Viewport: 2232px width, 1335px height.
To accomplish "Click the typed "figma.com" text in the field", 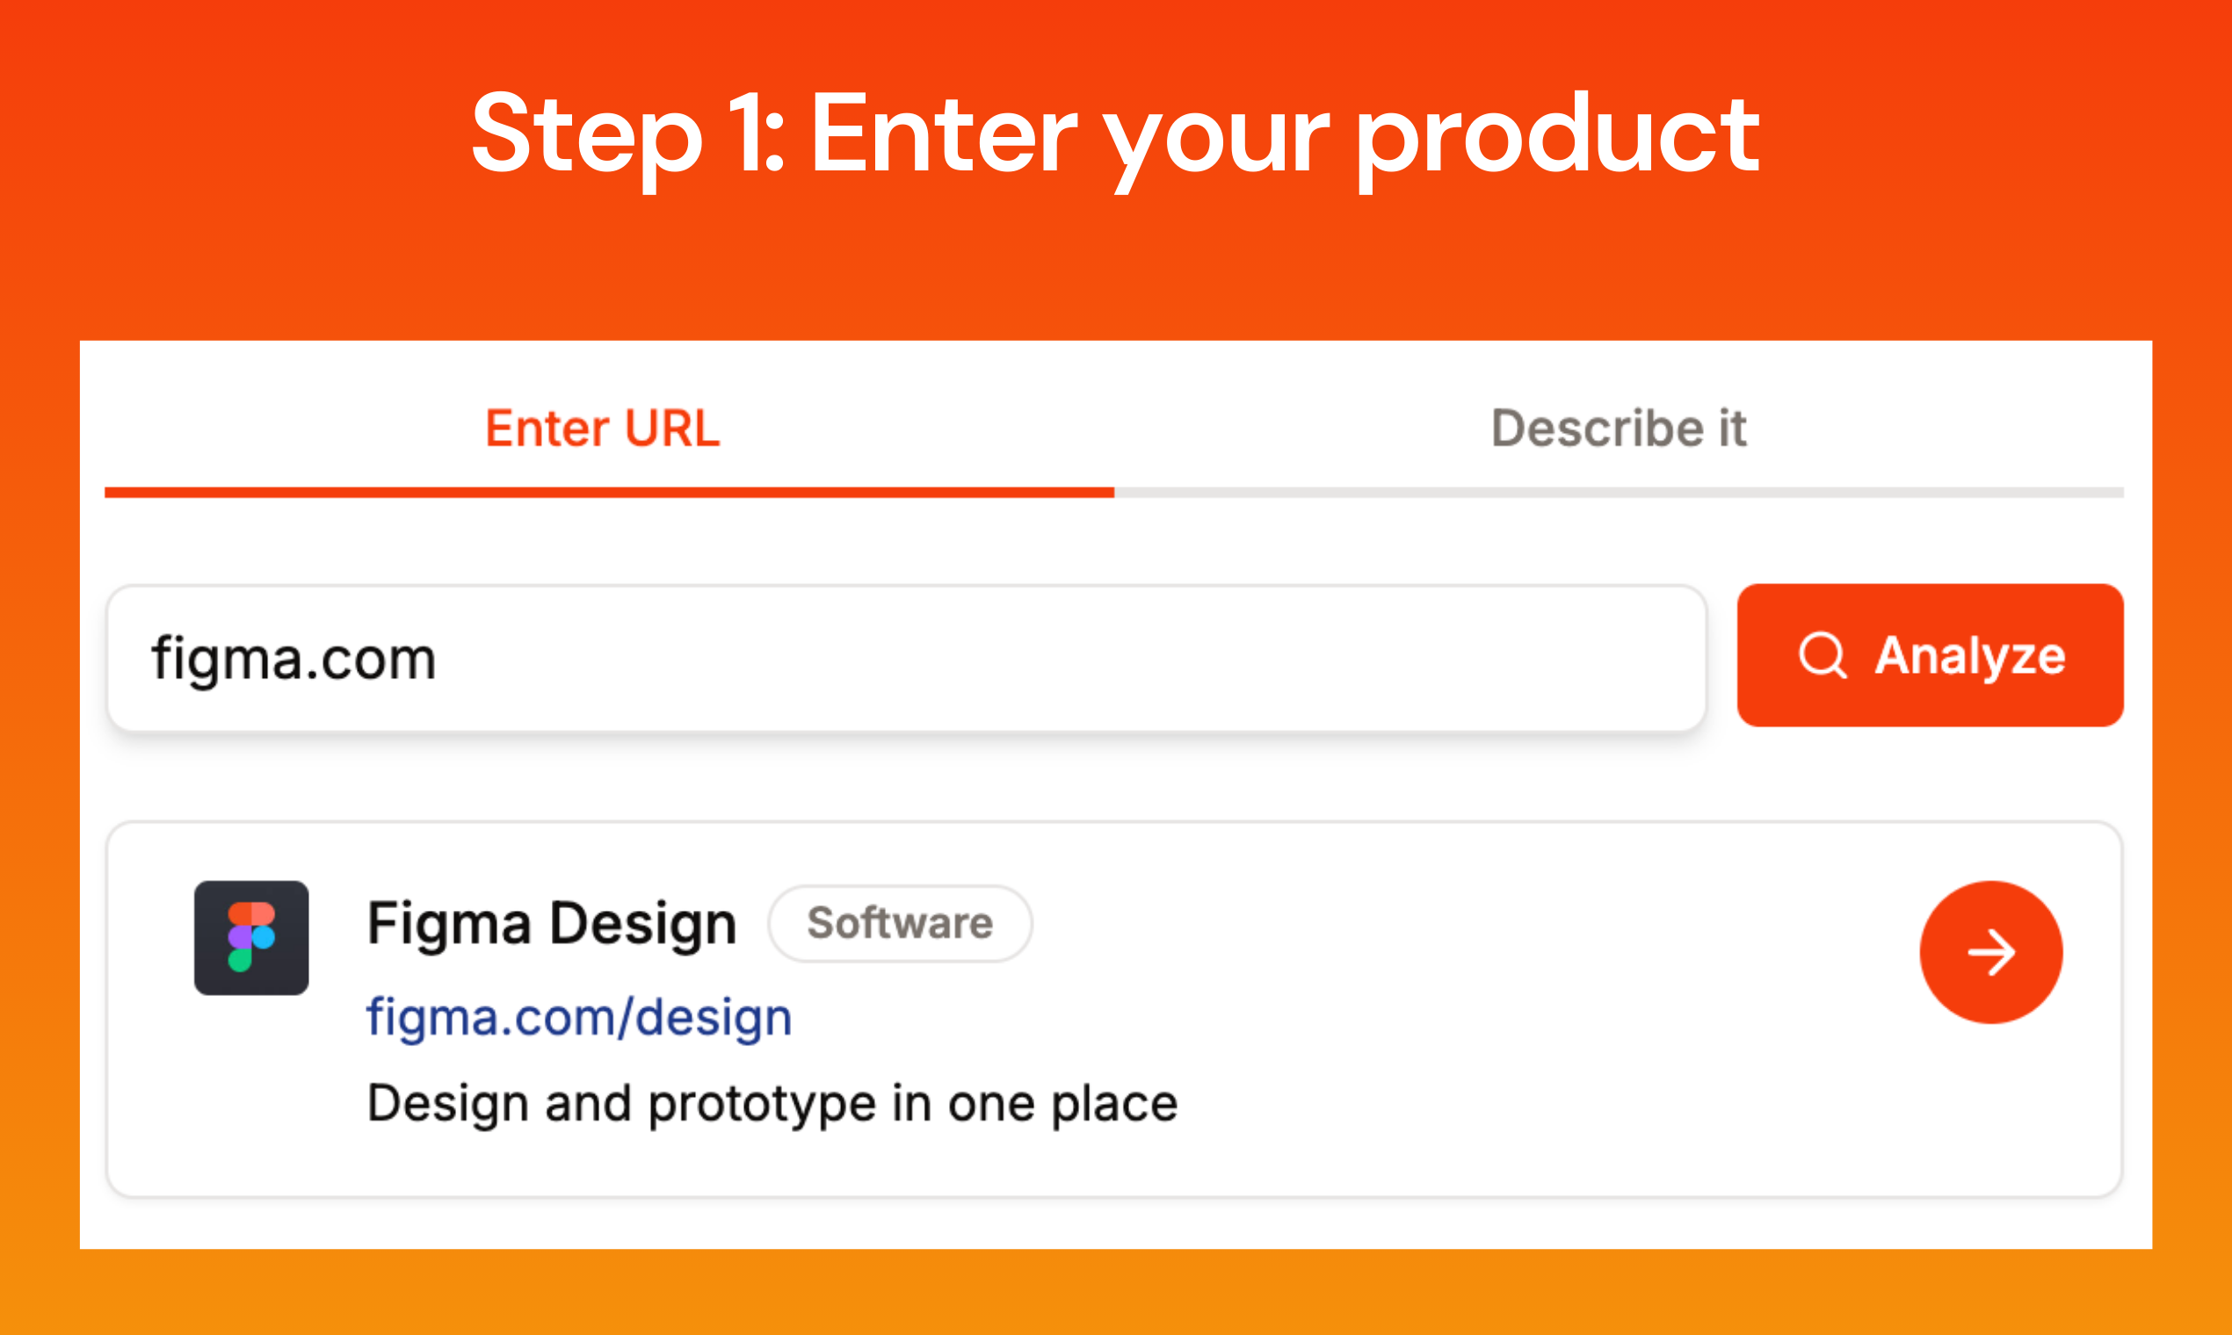I will coord(293,659).
